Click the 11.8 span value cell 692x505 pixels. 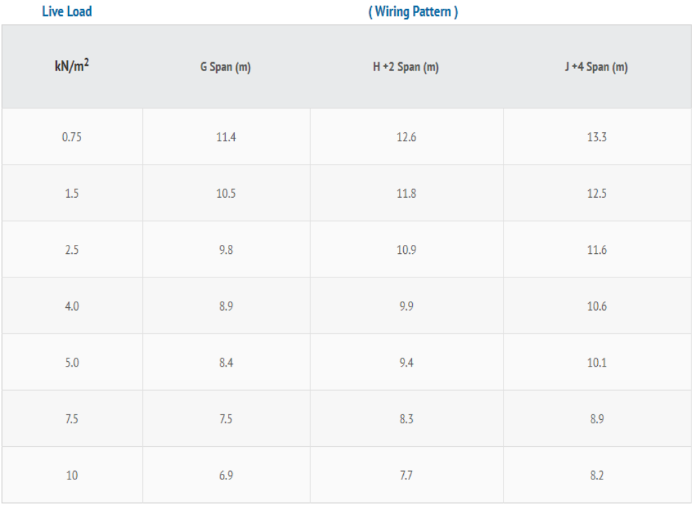click(x=407, y=194)
